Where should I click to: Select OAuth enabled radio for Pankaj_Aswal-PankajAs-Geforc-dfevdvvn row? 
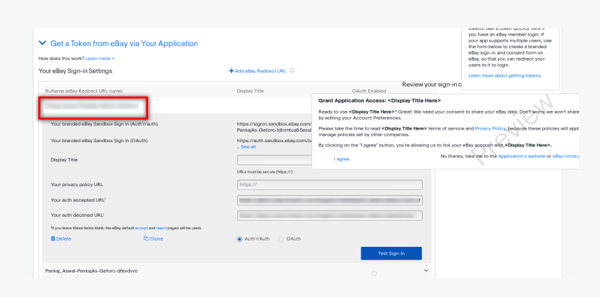coord(374,273)
